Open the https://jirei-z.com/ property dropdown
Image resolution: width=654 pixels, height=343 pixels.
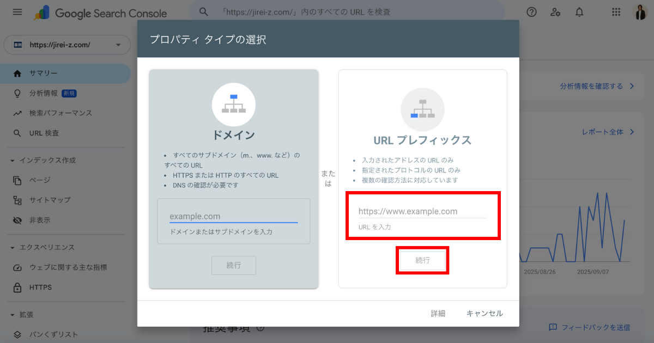click(x=67, y=45)
